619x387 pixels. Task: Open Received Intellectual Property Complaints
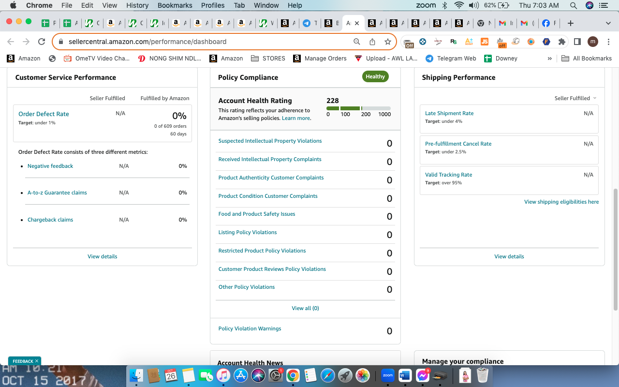pyautogui.click(x=270, y=159)
